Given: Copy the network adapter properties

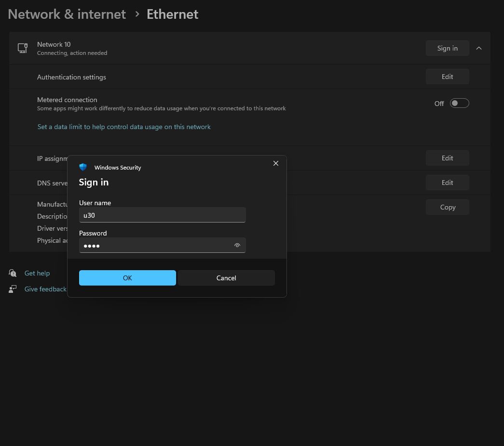Looking at the screenshot, I should (x=447, y=207).
